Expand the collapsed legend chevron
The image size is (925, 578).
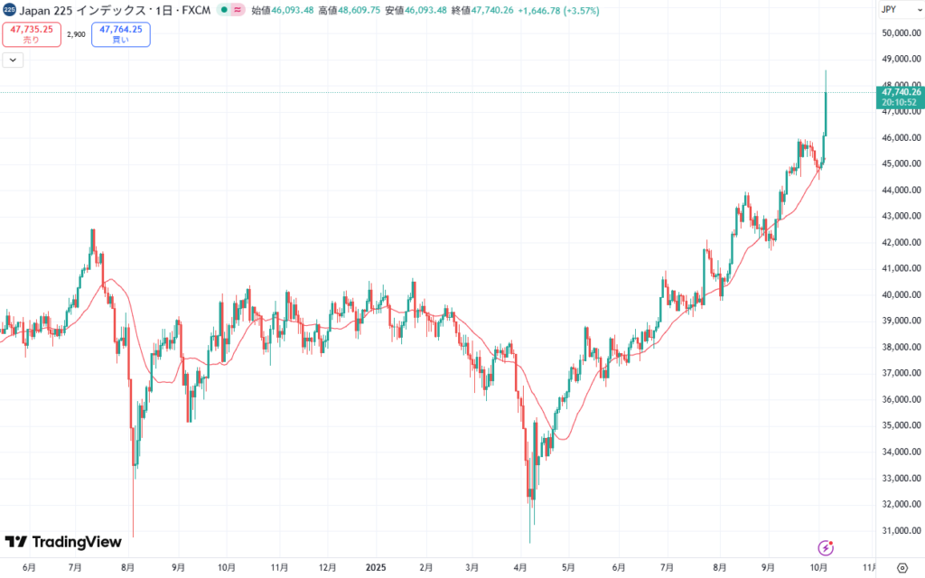click(14, 61)
